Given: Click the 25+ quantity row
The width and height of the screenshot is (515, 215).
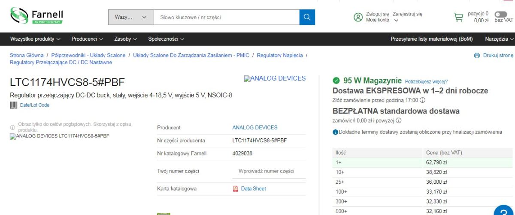Looking at the screenshot, I should coord(423,182).
